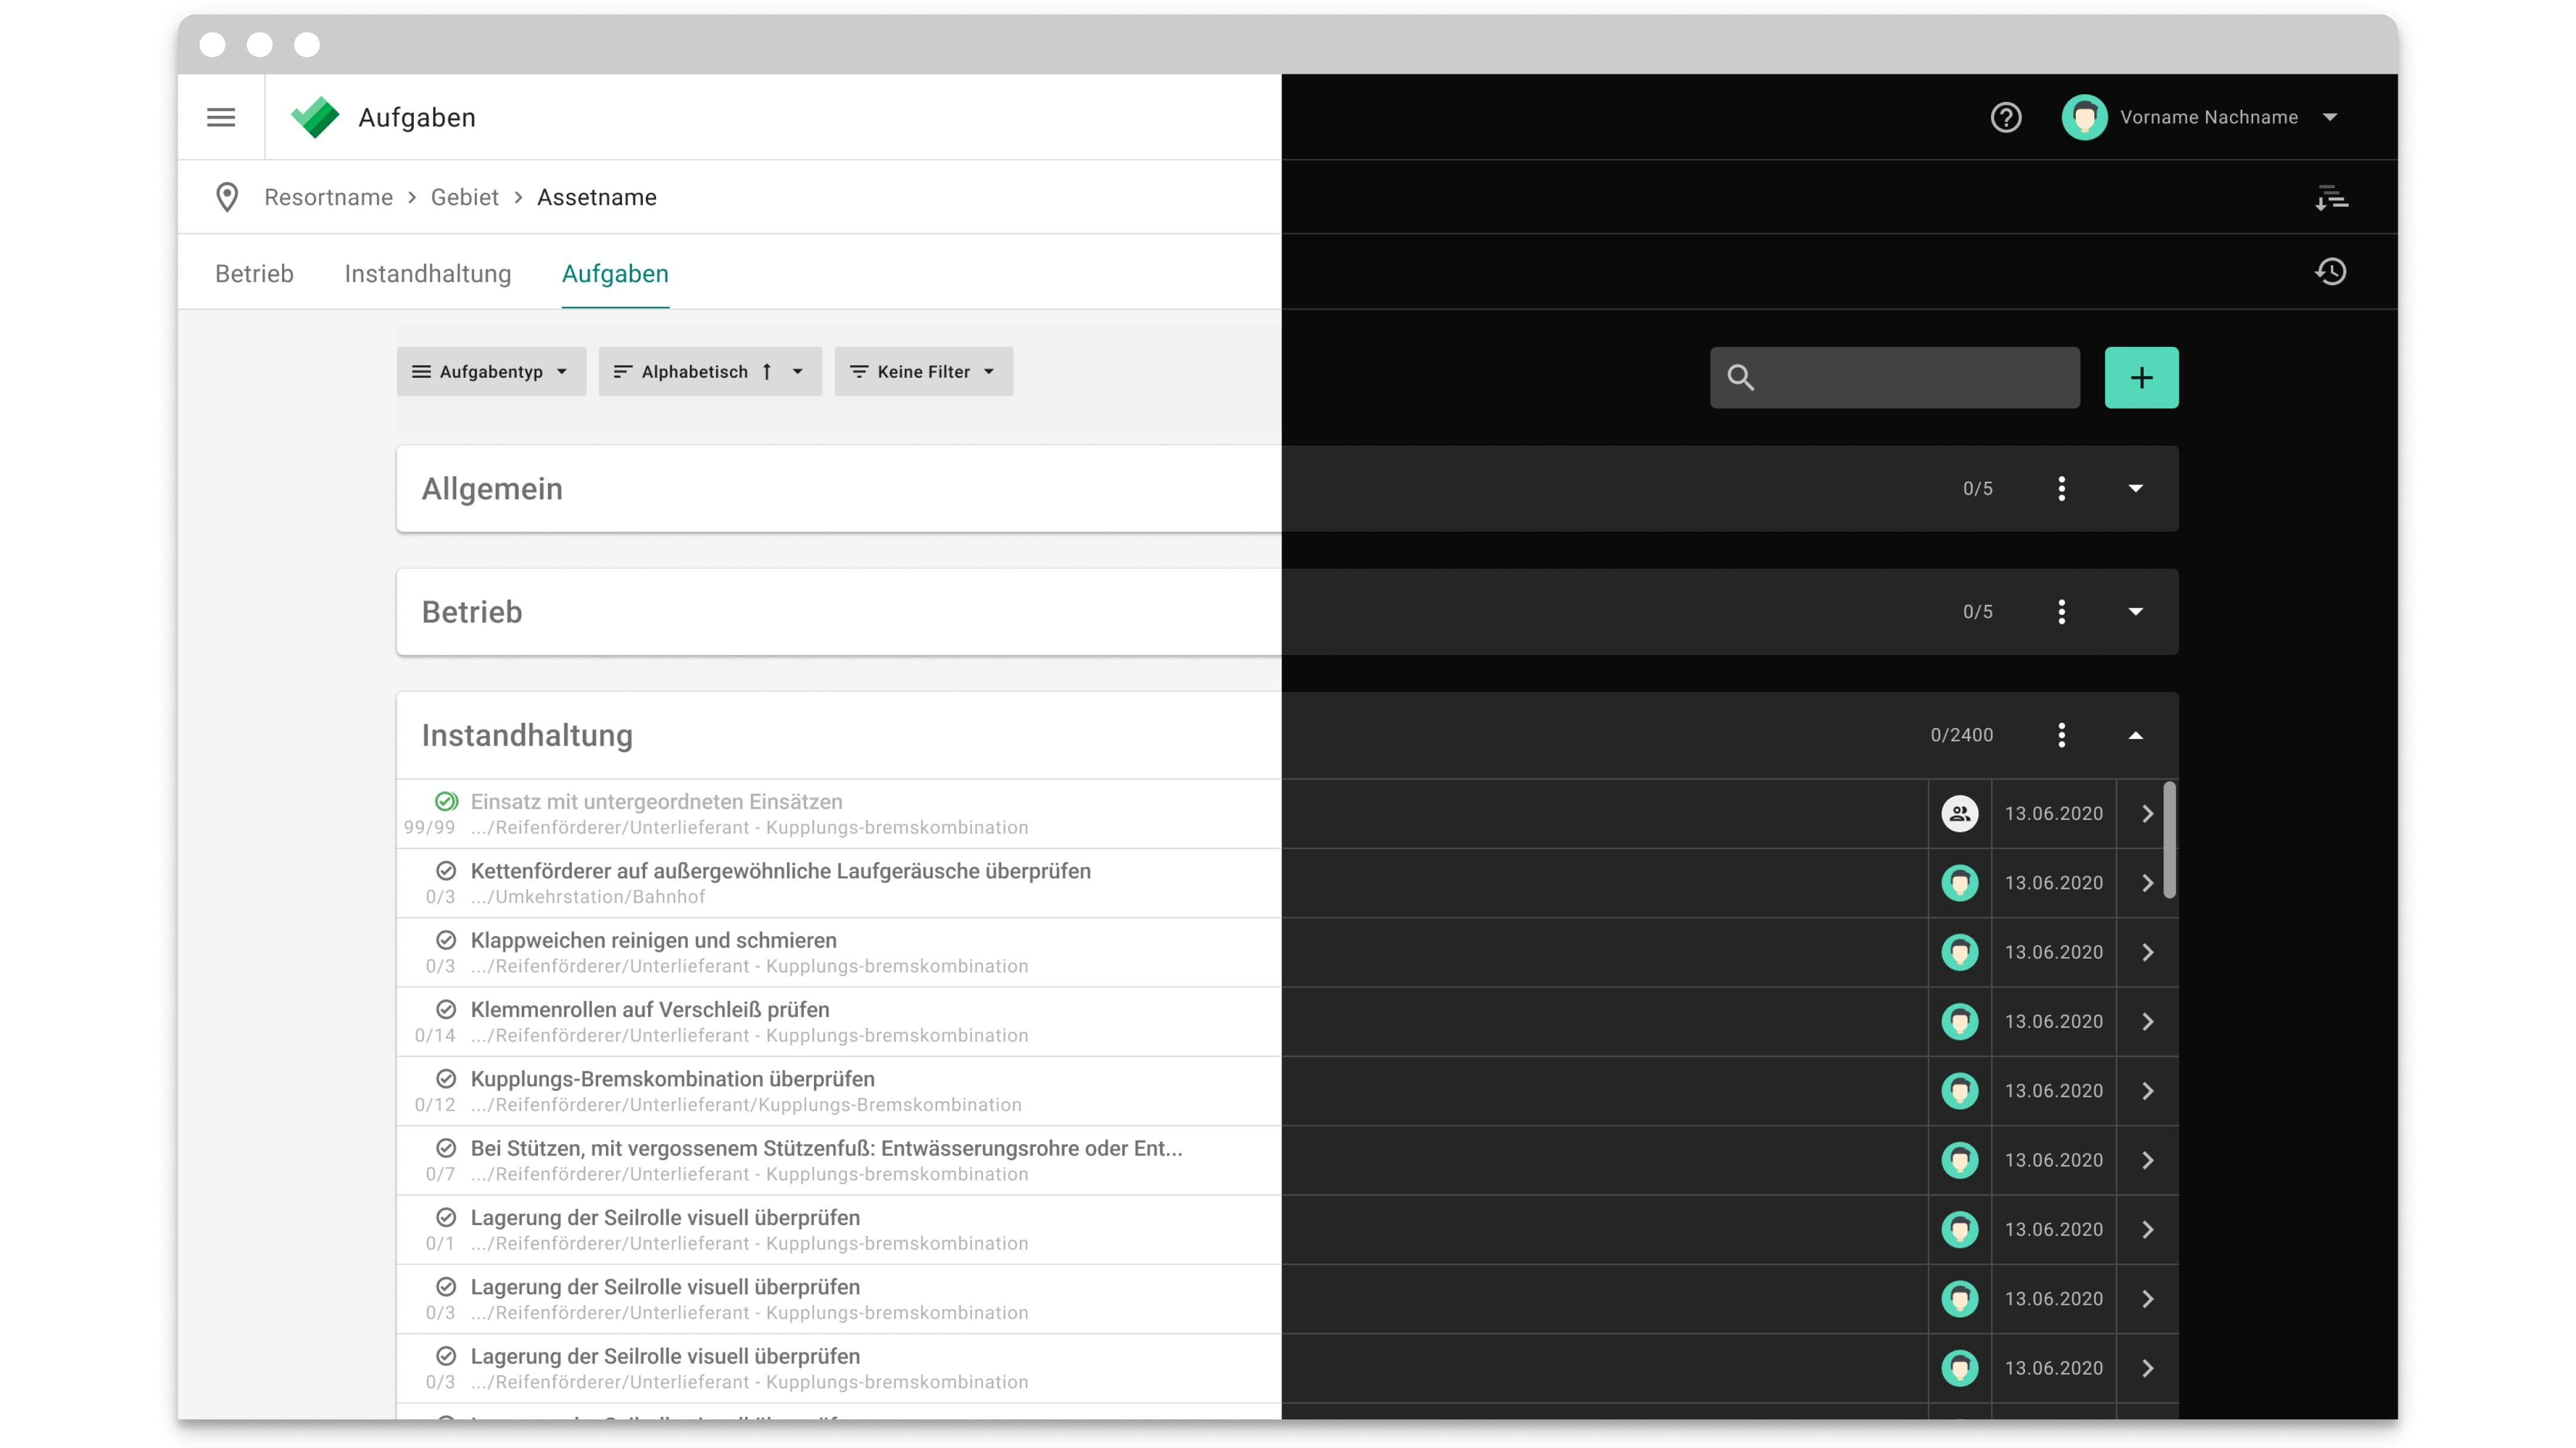Open the three-dot menu for Instandhaltung
Viewport: 2576px width, 1448px height.
coord(2061,735)
